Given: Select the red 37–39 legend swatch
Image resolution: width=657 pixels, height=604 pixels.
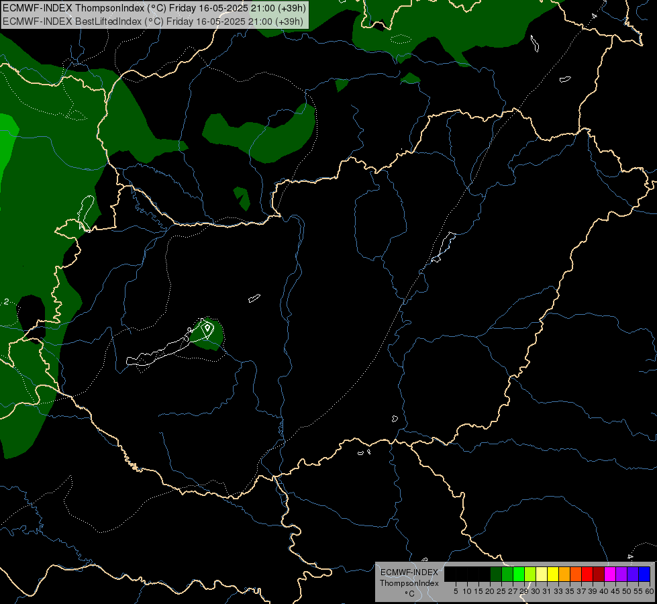Looking at the screenshot, I should [x=587, y=574].
